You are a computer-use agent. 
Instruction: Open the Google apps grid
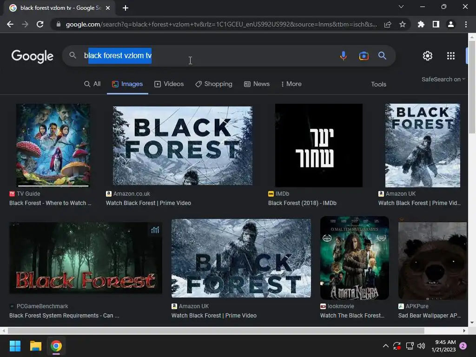[451, 56]
